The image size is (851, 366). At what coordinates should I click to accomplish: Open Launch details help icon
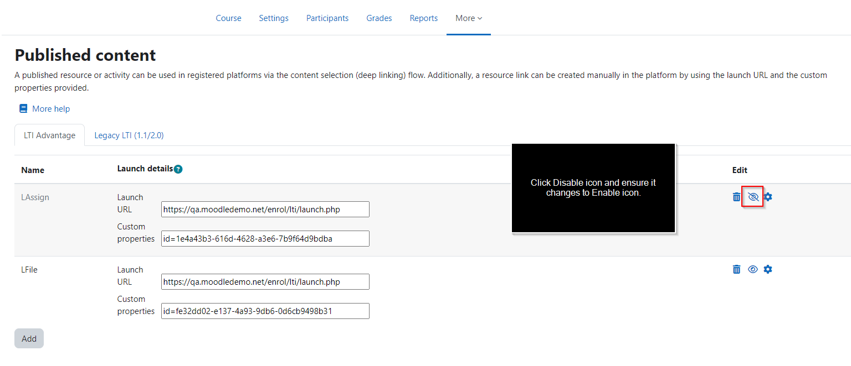pyautogui.click(x=178, y=169)
